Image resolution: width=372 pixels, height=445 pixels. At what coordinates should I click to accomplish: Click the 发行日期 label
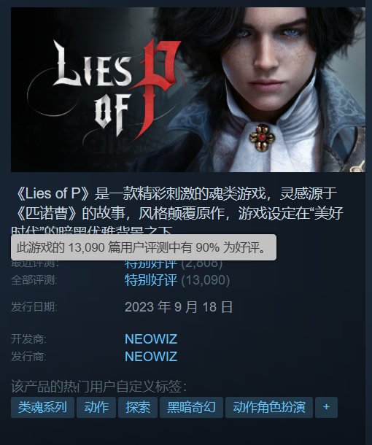tap(34, 307)
